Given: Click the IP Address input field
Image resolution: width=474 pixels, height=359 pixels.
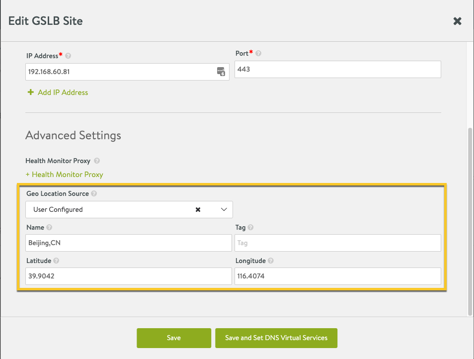Looking at the screenshot, I should pyautogui.click(x=127, y=72).
